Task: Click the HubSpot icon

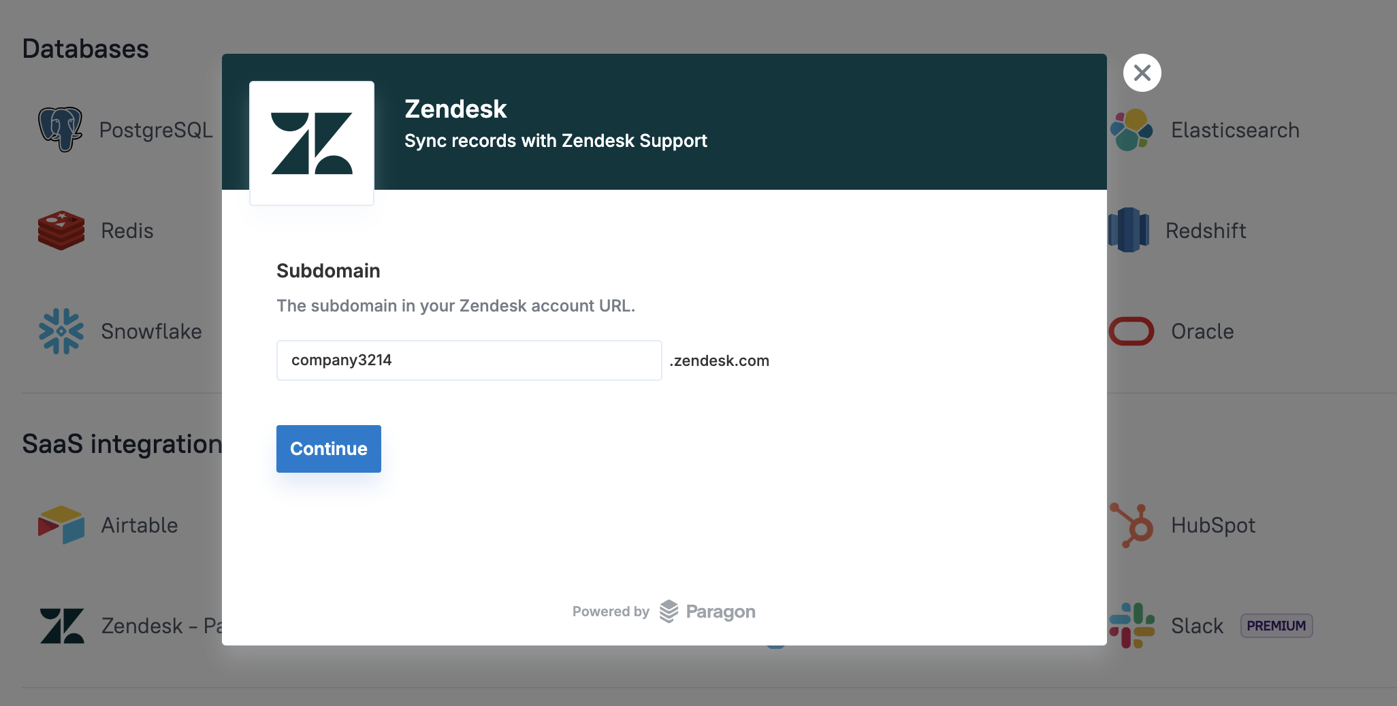Action: (1133, 525)
